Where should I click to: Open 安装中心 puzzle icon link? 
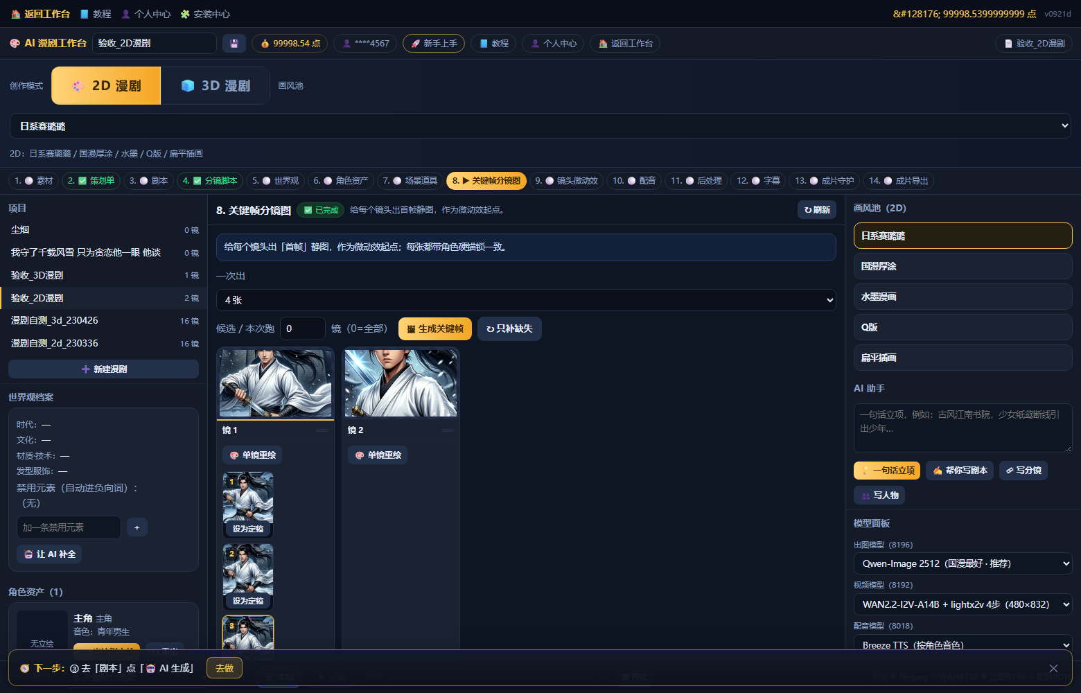pyautogui.click(x=205, y=14)
